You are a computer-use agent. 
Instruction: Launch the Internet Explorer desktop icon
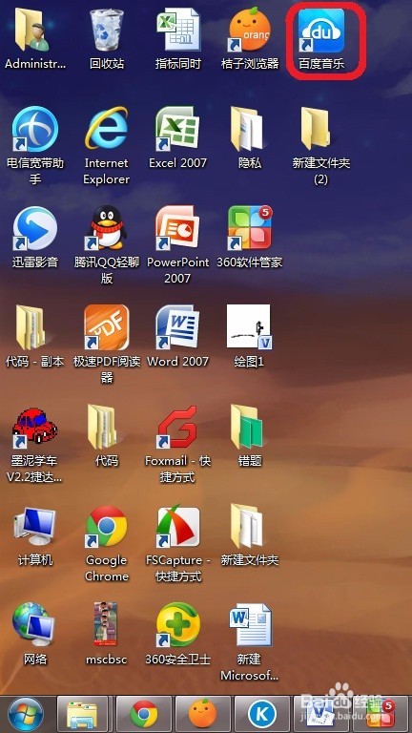tap(107, 129)
